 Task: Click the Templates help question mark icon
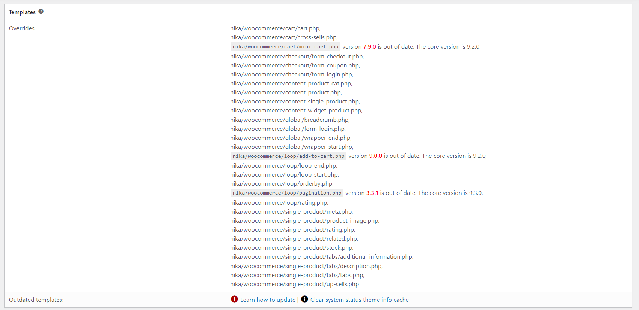pyautogui.click(x=41, y=12)
